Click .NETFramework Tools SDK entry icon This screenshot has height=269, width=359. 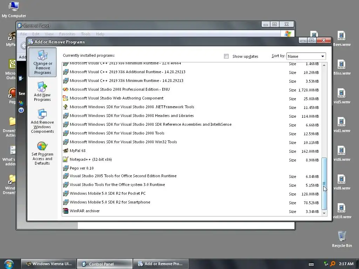pyautogui.click(x=66, y=107)
